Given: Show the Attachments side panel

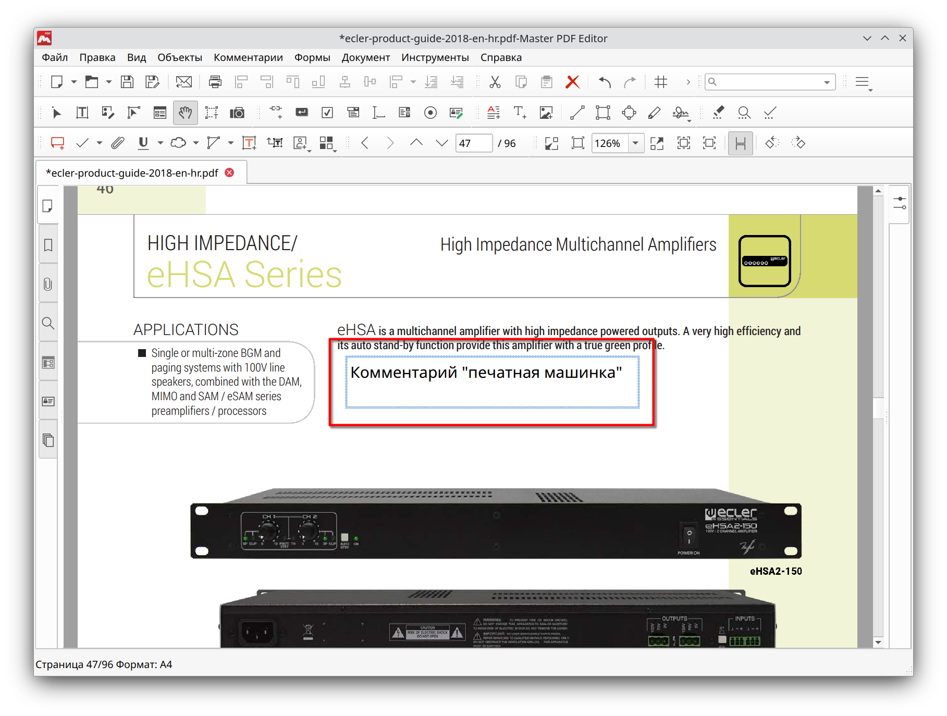Looking at the screenshot, I should tap(48, 284).
